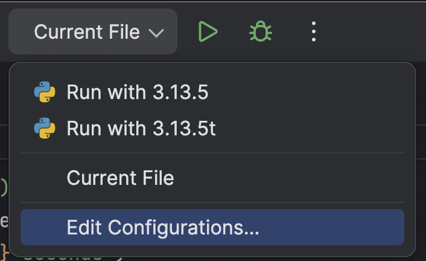Collapse the run configurations popup via chevron

(156, 33)
